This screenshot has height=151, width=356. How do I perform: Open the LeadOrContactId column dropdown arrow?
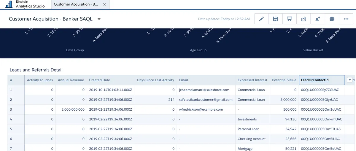pos(349,80)
